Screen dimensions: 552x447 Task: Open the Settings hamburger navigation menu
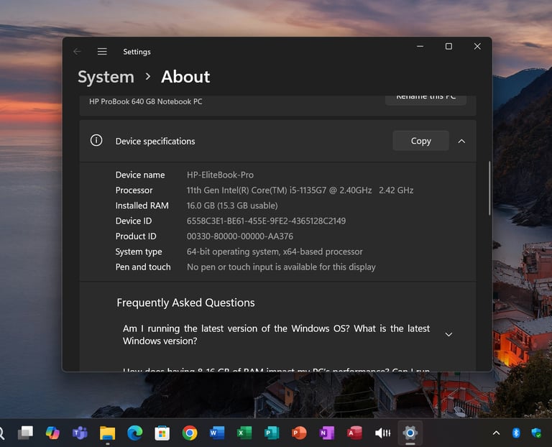pyautogui.click(x=102, y=52)
